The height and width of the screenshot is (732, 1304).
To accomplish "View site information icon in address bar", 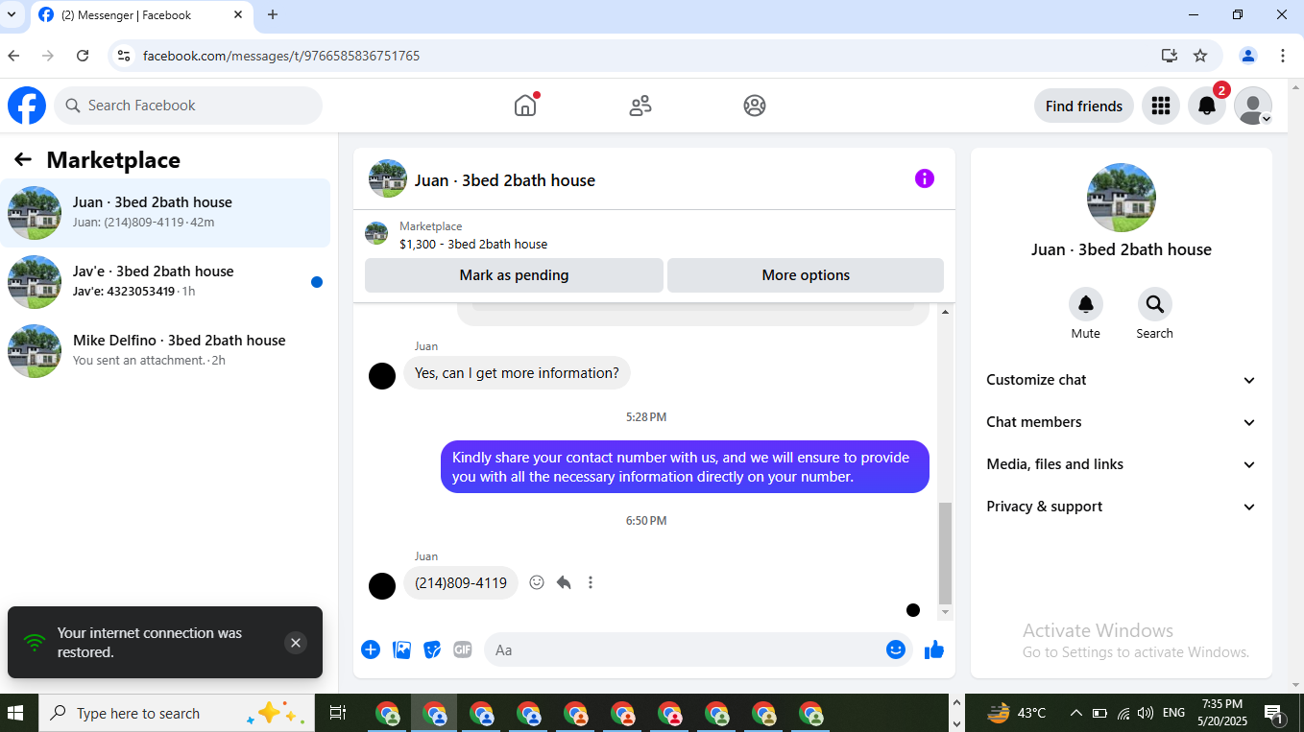I will click(124, 56).
